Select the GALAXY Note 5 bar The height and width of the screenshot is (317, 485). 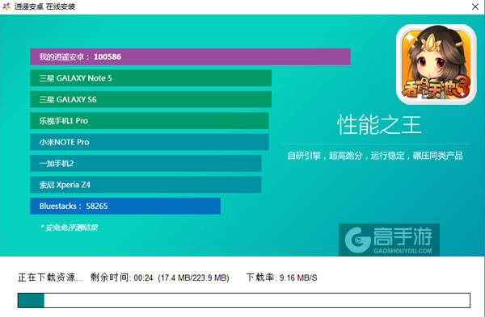[150, 78]
